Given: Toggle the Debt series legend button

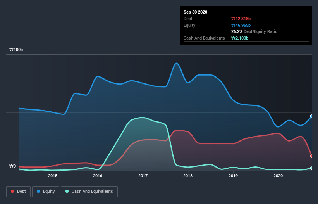Looking at the screenshot, I should [18, 192].
